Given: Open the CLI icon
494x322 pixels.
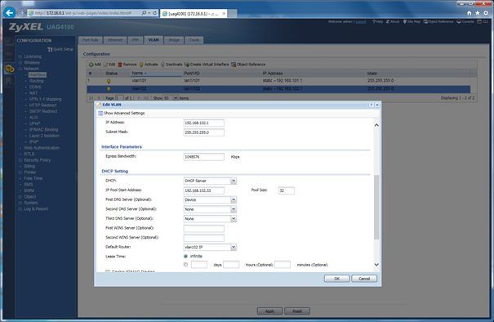Looking at the screenshot, I should 479,22.
